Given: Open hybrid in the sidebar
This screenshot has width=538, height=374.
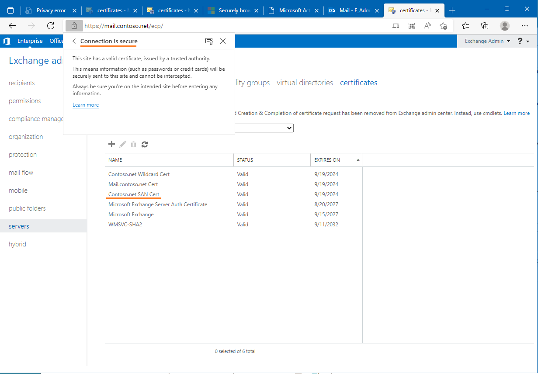Looking at the screenshot, I should 17,244.
